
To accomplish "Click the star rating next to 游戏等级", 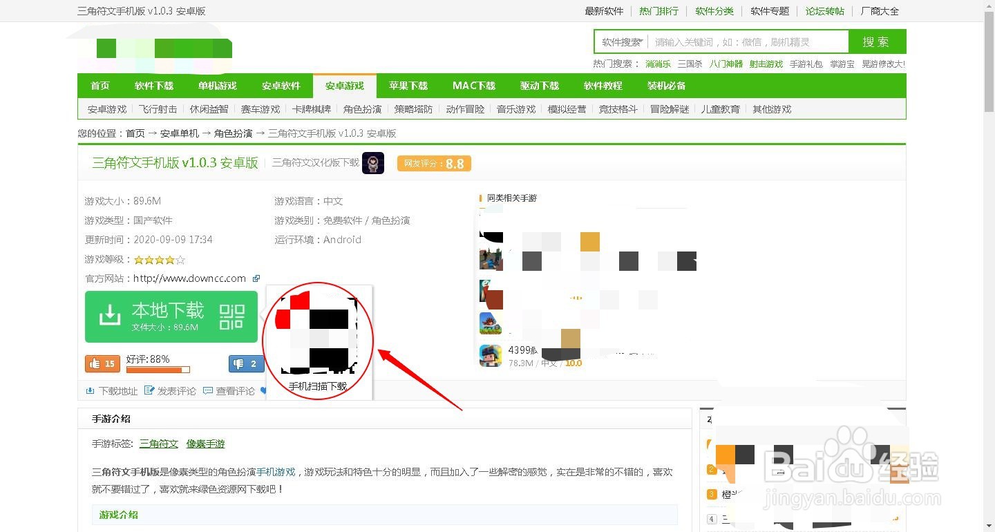I will (x=160, y=260).
